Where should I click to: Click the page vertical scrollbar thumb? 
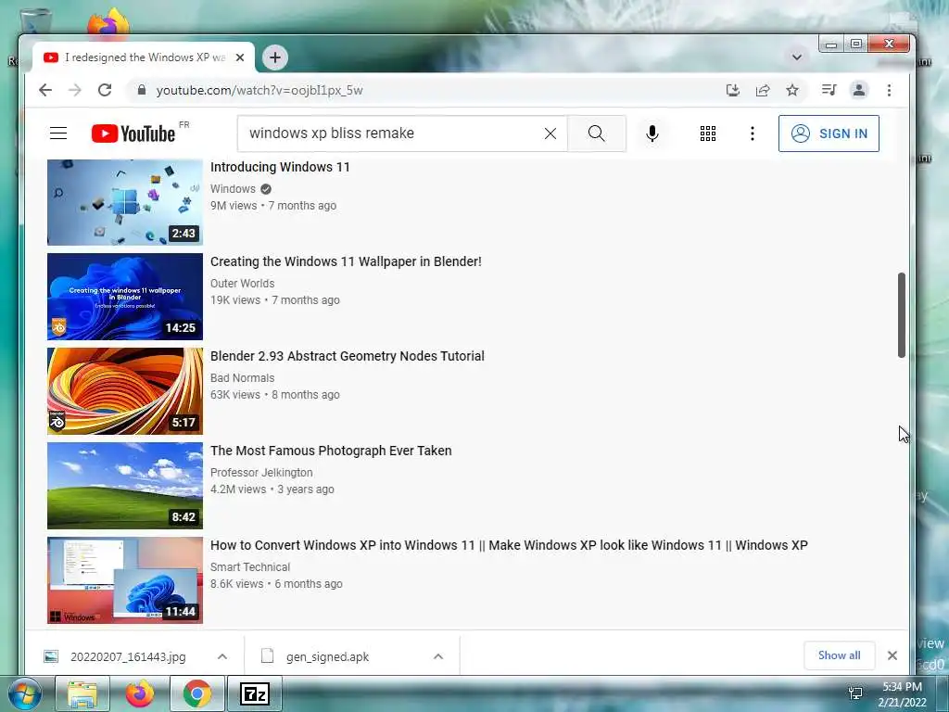pyautogui.click(x=901, y=315)
